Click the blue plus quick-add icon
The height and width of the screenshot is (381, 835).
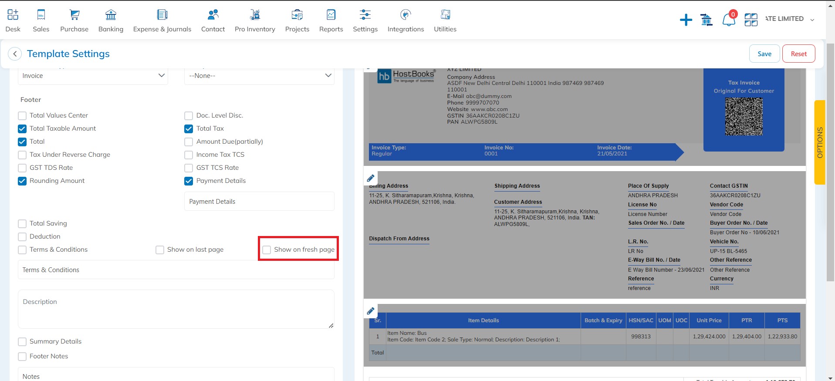tap(686, 20)
